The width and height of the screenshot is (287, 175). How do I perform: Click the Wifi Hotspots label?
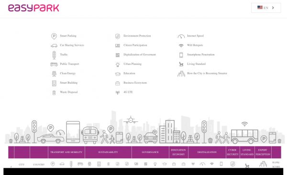(195, 45)
